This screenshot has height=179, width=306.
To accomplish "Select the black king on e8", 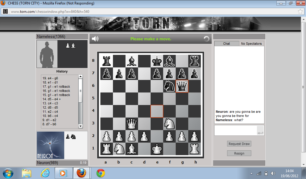I will tap(157, 61).
